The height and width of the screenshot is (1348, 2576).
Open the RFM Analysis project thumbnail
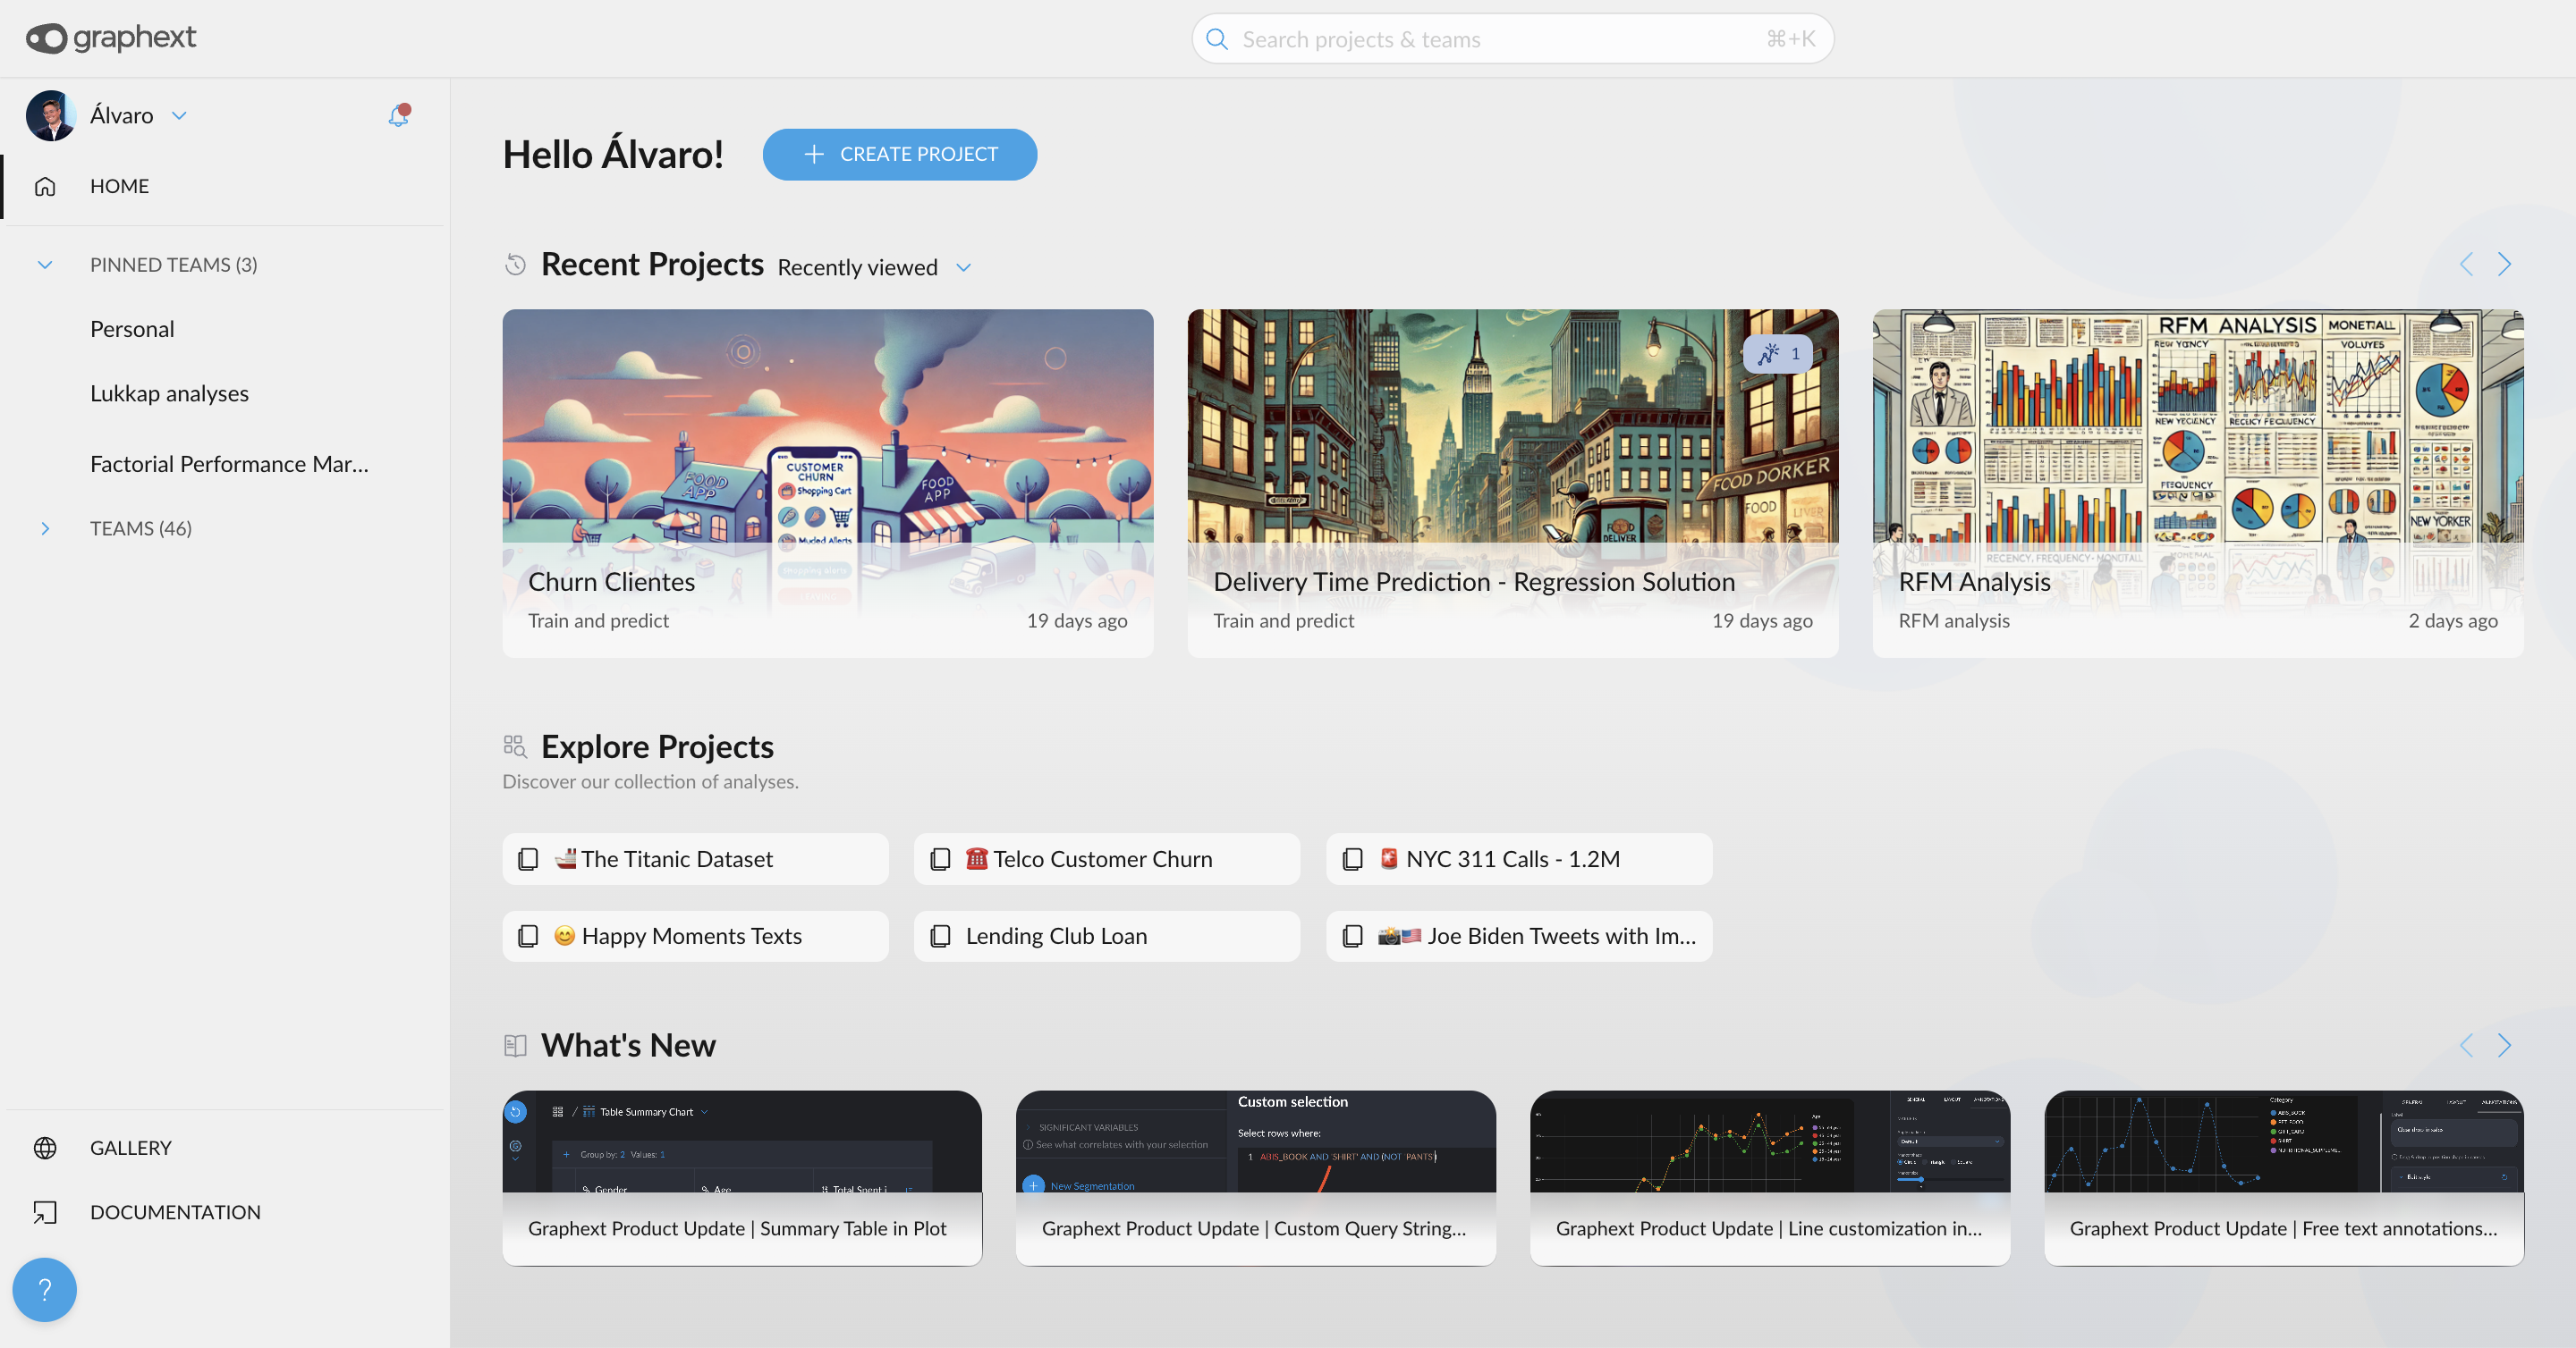tap(2197, 430)
